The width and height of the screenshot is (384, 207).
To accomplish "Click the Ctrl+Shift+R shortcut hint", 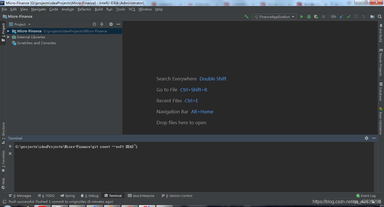I will tap(194, 90).
